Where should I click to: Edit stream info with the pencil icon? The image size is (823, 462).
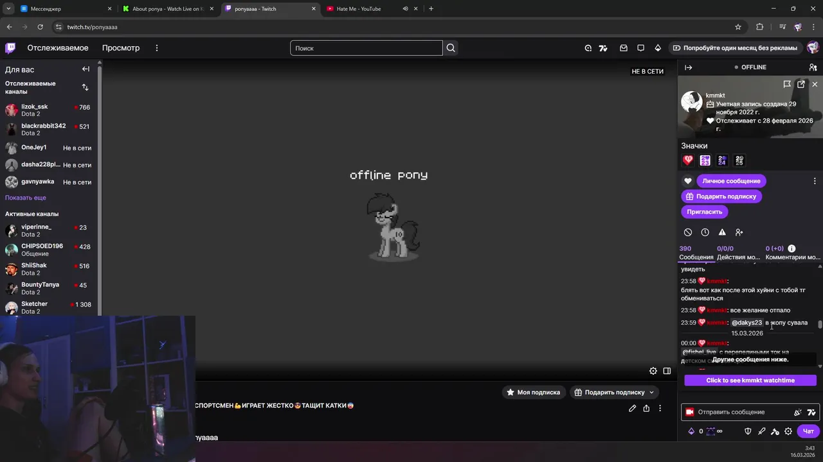pyautogui.click(x=633, y=408)
